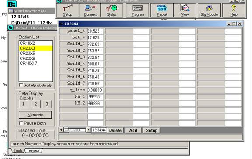Click the left arrow of column scrollbar
Screen dimensions: 252x159
(61, 130)
